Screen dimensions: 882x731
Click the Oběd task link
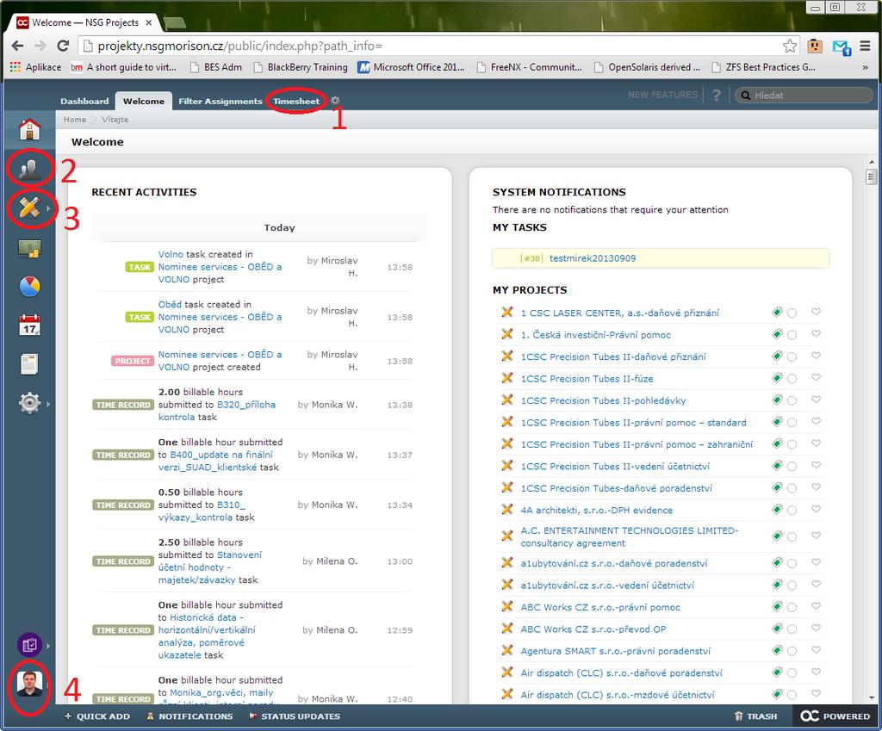170,304
